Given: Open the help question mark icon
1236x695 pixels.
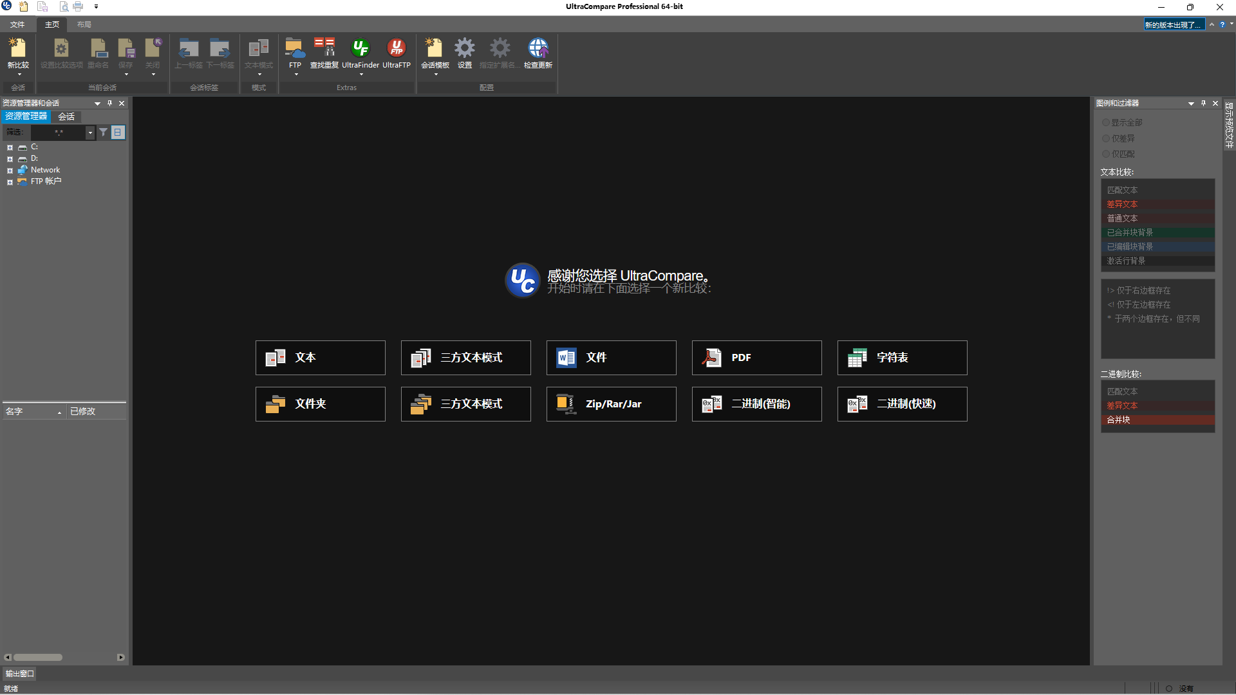Looking at the screenshot, I should tap(1222, 24).
